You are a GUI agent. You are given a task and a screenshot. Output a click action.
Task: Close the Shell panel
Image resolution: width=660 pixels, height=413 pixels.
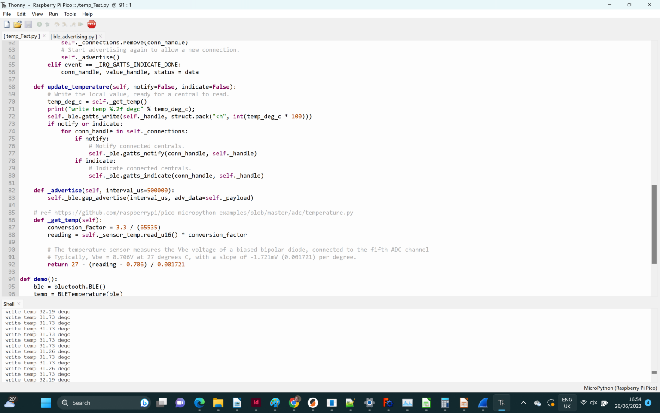click(x=19, y=304)
